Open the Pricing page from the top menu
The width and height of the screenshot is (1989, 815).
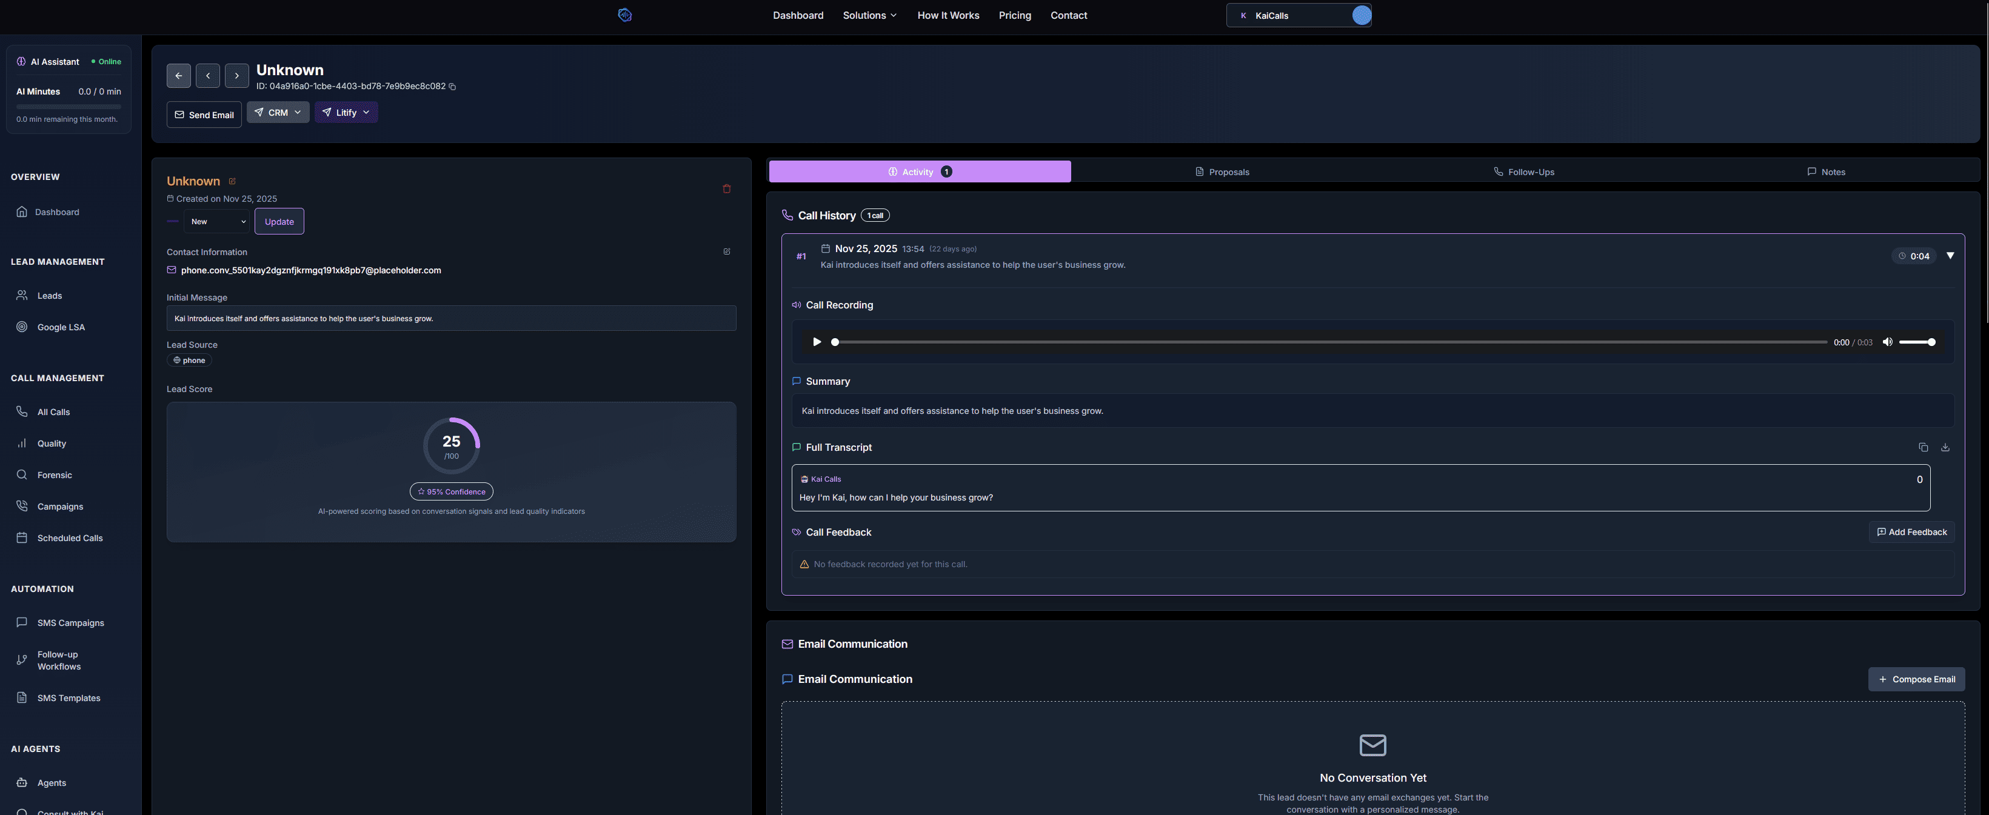(x=1015, y=15)
